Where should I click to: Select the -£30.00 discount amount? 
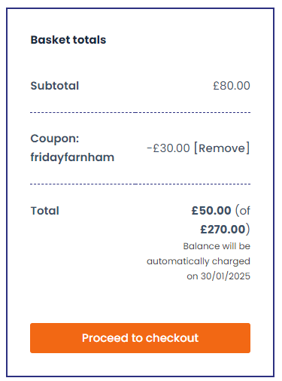point(168,148)
